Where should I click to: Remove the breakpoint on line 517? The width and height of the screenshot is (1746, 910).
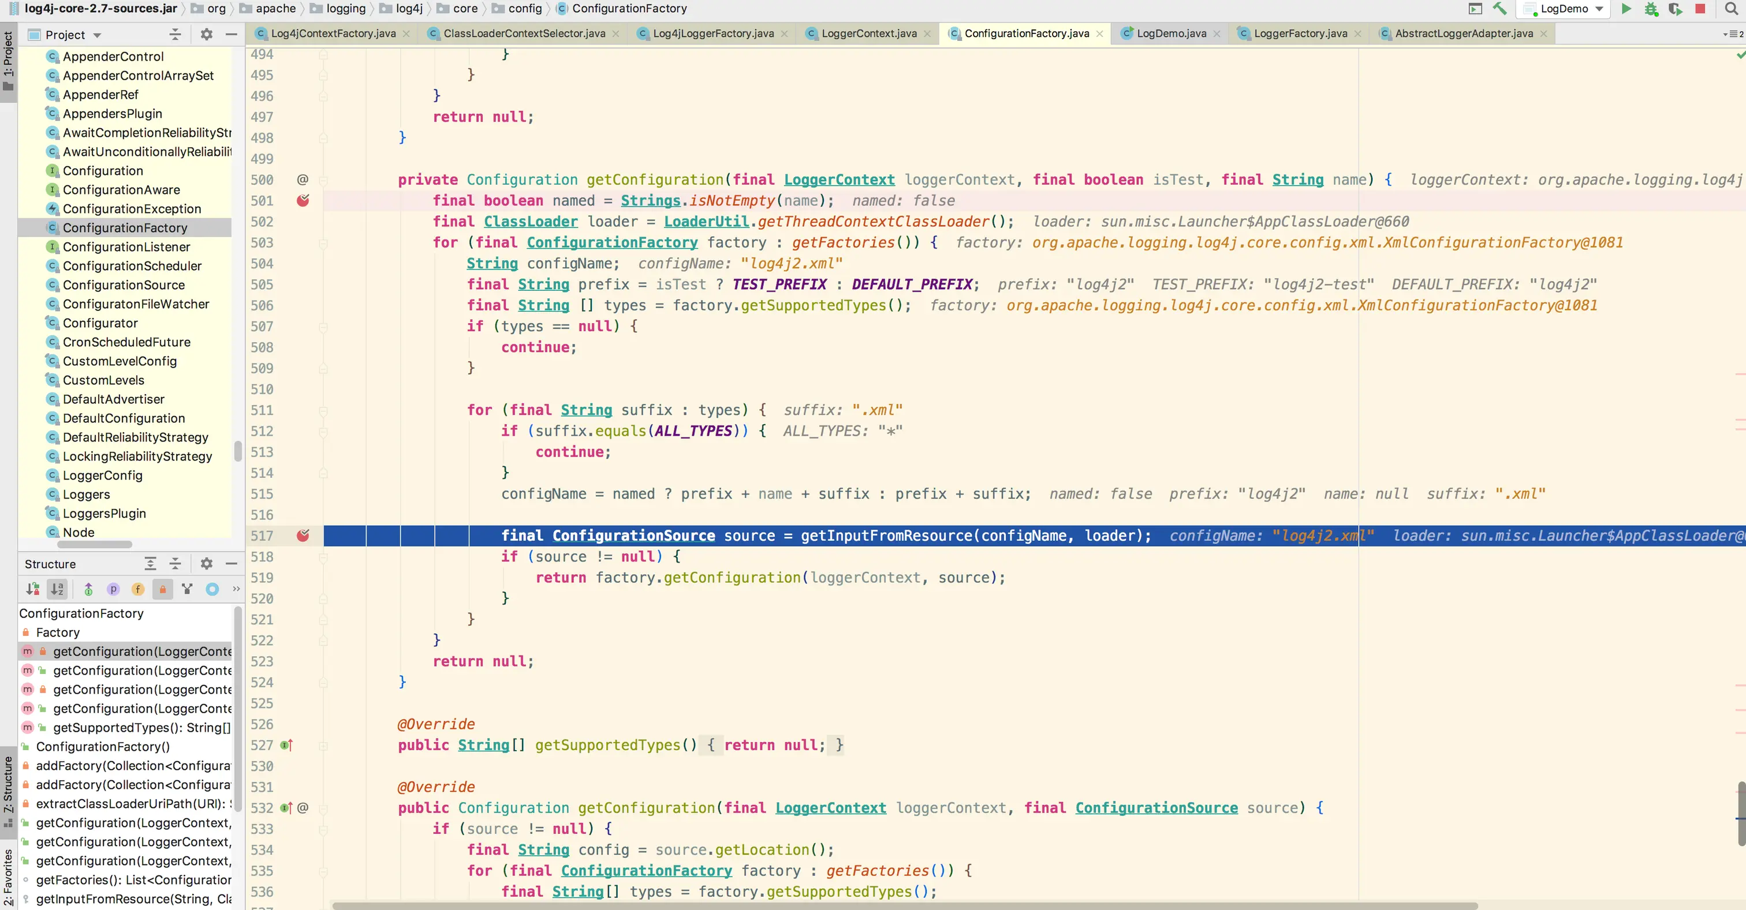pyautogui.click(x=303, y=535)
